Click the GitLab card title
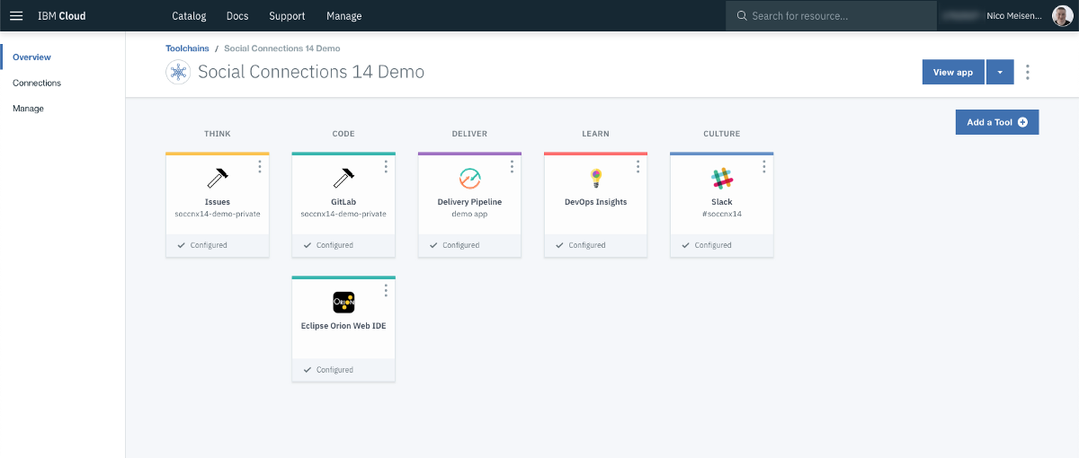This screenshot has height=458, width=1079. click(343, 202)
